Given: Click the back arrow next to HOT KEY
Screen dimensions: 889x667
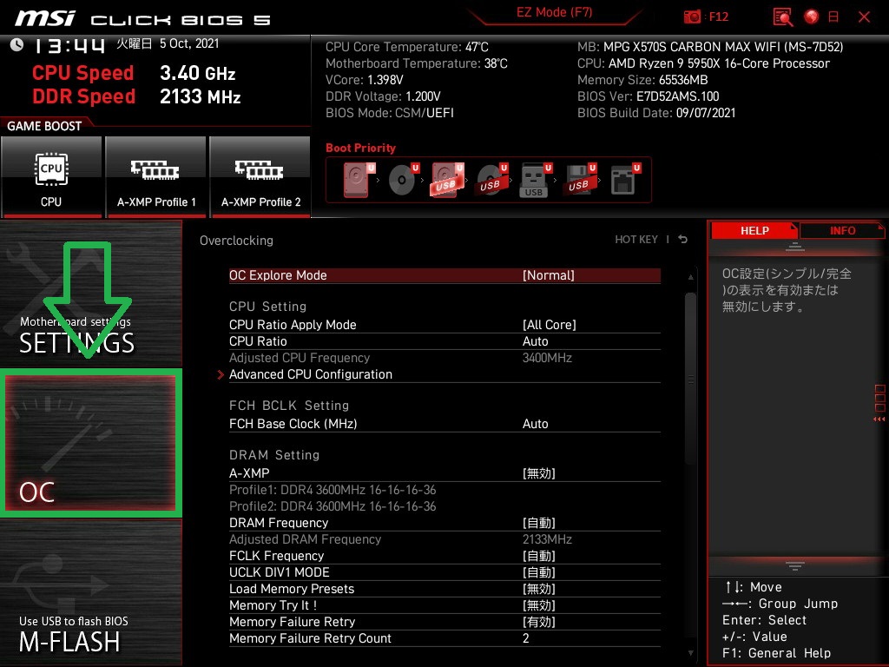Looking at the screenshot, I should [x=683, y=240].
